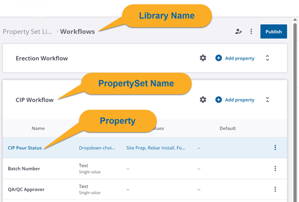Select the Batch Number property row
299x202 pixels.
tap(24, 169)
